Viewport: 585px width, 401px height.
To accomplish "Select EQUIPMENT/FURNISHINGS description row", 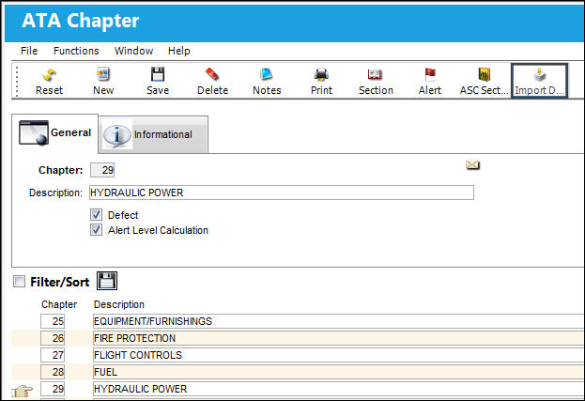I will (x=339, y=321).
